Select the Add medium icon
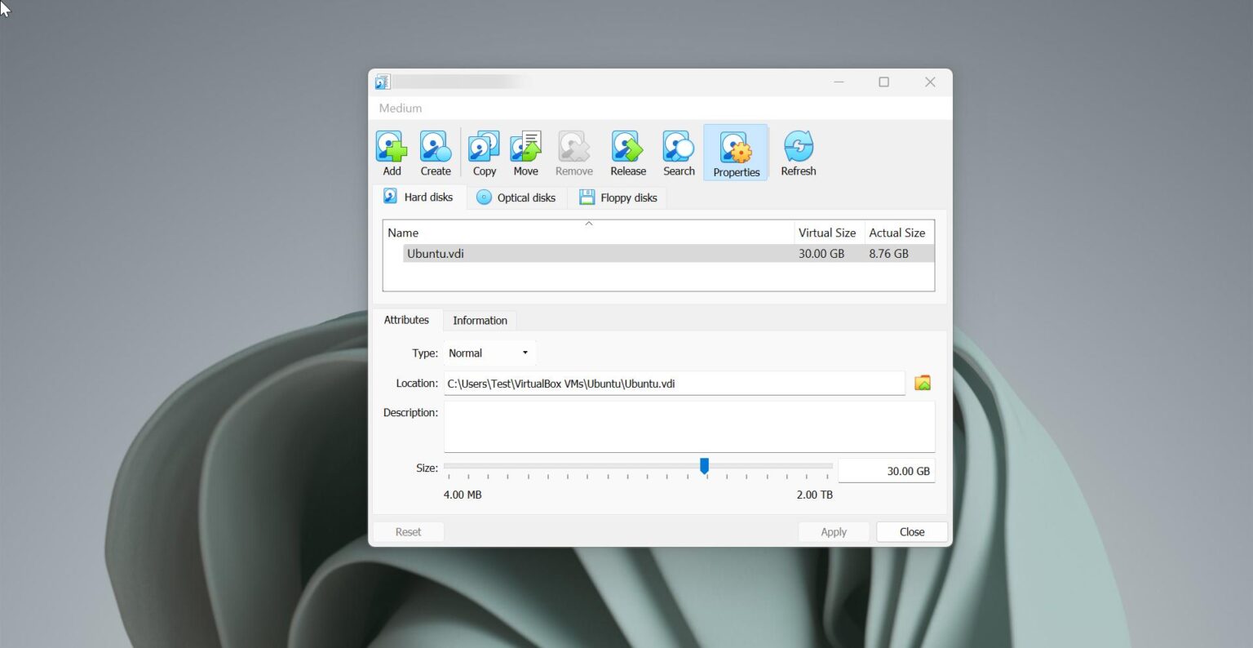This screenshot has width=1253, height=648. pyautogui.click(x=391, y=152)
